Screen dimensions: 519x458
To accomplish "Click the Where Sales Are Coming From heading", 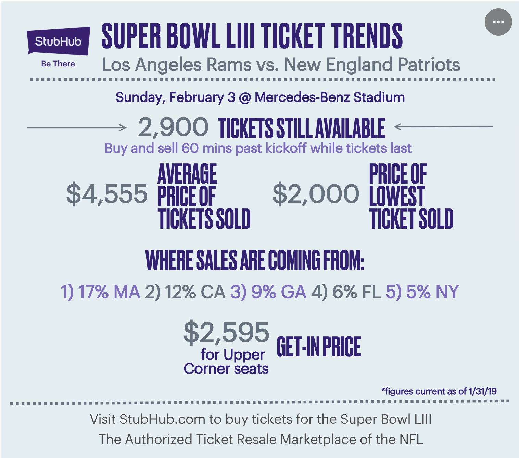I will tap(254, 260).
